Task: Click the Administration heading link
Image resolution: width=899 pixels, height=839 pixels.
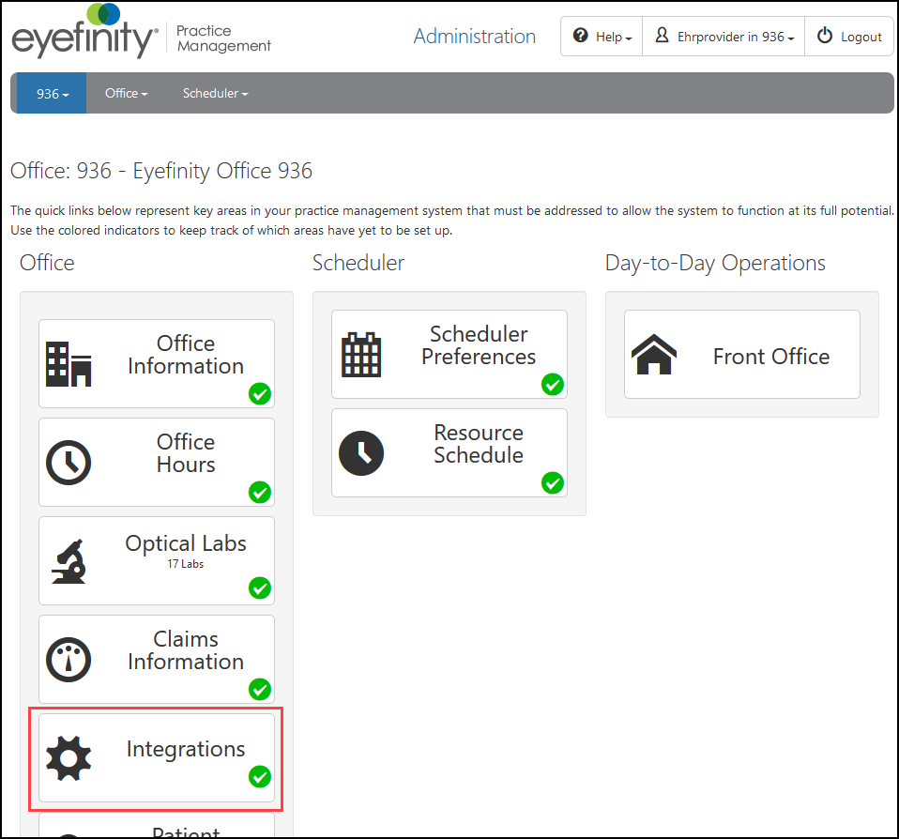Action: click(475, 37)
